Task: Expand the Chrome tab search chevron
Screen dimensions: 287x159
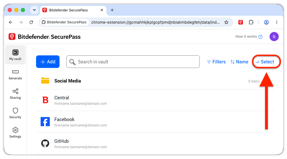Action: (x=34, y=10)
